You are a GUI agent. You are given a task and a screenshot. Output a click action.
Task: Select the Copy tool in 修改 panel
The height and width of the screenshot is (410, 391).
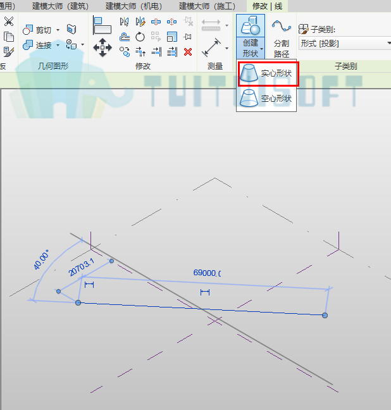coord(125,52)
